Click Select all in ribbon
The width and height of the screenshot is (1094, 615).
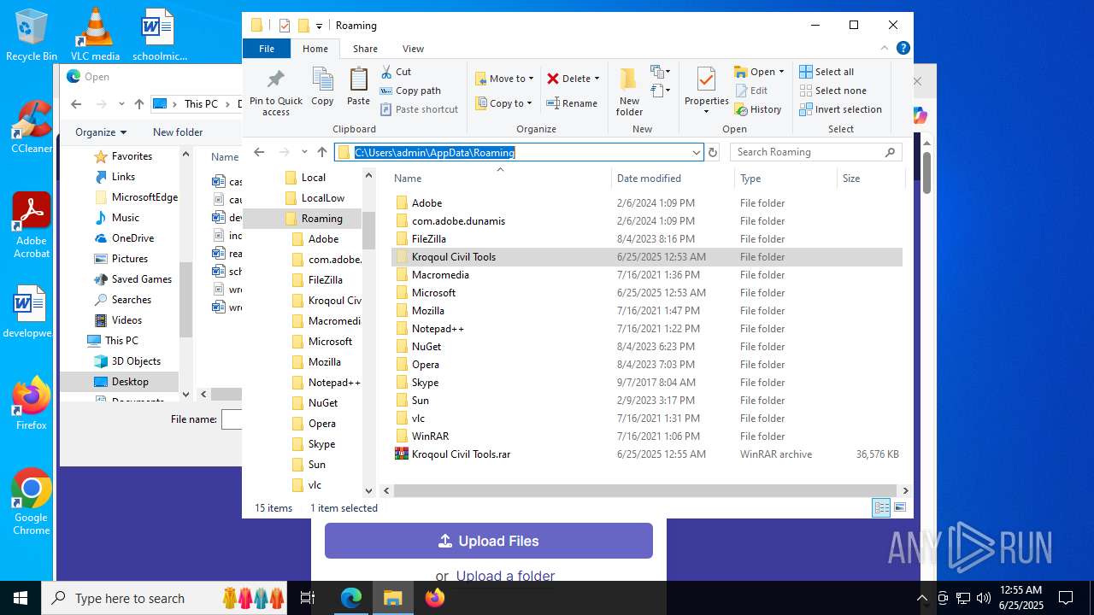pyautogui.click(x=826, y=72)
